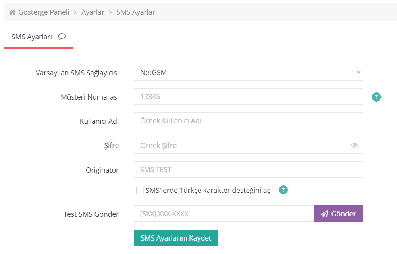This screenshot has height=254, width=397.
Task: Show help for Müşteri Numarası
Action: pyautogui.click(x=376, y=97)
